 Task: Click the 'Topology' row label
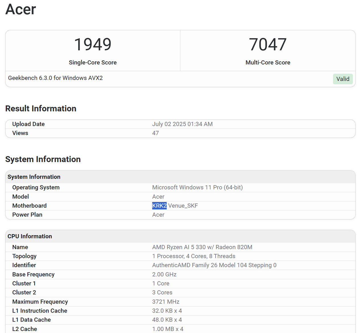coord(25,256)
